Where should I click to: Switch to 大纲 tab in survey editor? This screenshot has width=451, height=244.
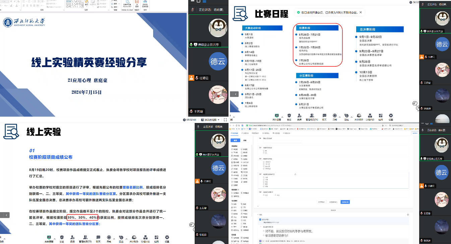[x=245, y=141]
